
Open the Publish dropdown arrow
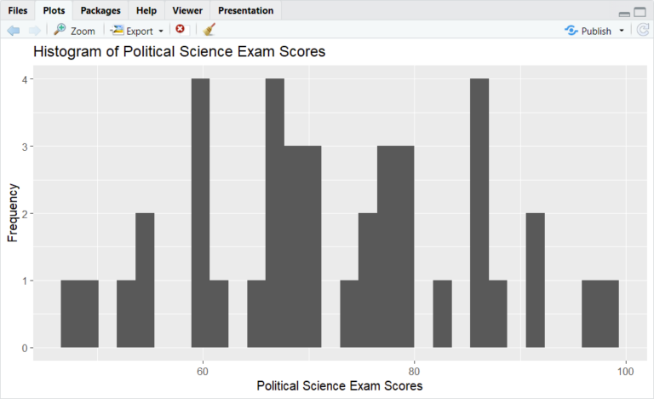click(622, 31)
